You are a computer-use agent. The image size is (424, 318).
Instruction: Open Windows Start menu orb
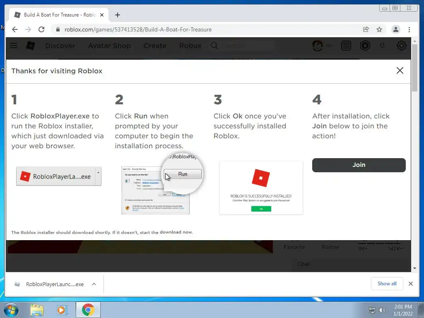coord(11,310)
